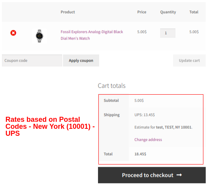Click the Subtotal amount 5.00$

click(139, 100)
